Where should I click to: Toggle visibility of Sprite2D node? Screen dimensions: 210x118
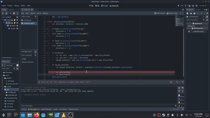17,26
